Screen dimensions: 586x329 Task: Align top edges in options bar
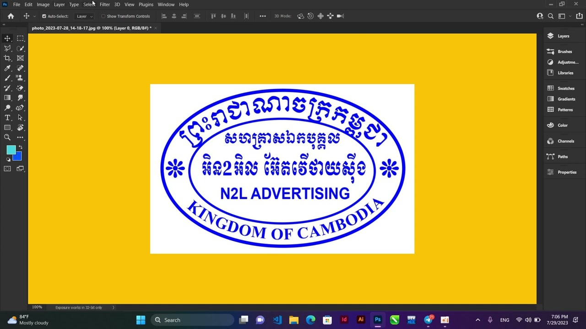[213, 16]
